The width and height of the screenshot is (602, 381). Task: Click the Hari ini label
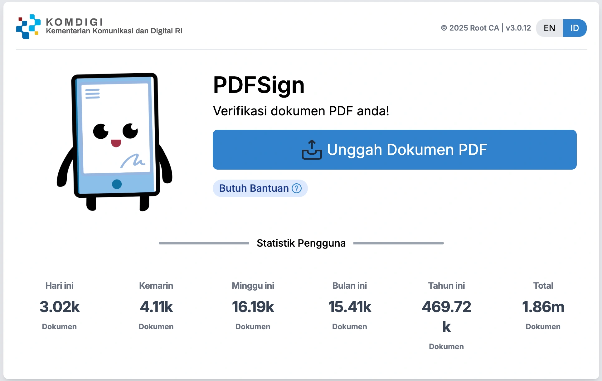click(x=59, y=286)
